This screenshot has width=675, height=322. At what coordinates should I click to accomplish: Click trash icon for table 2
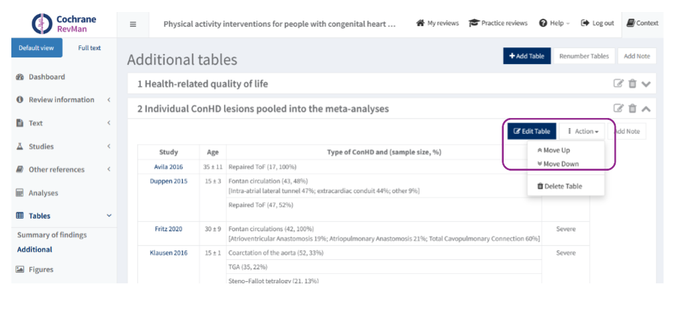pyautogui.click(x=632, y=108)
